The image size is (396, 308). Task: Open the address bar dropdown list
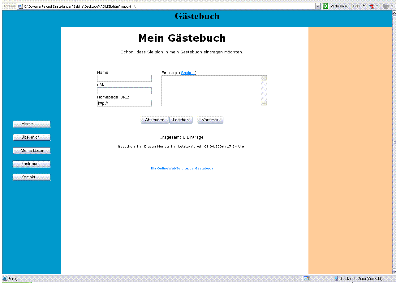point(318,6)
